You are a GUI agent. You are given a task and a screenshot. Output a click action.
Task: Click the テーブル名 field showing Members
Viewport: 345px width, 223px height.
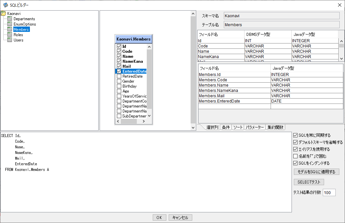(282, 25)
